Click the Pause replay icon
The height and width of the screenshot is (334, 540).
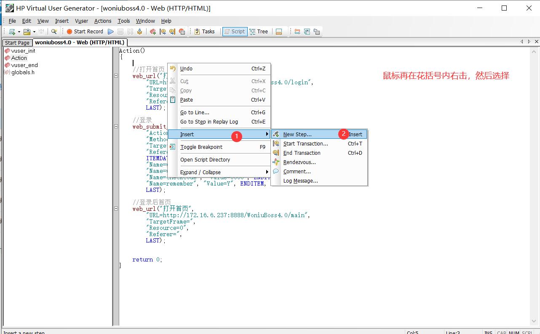130,32
